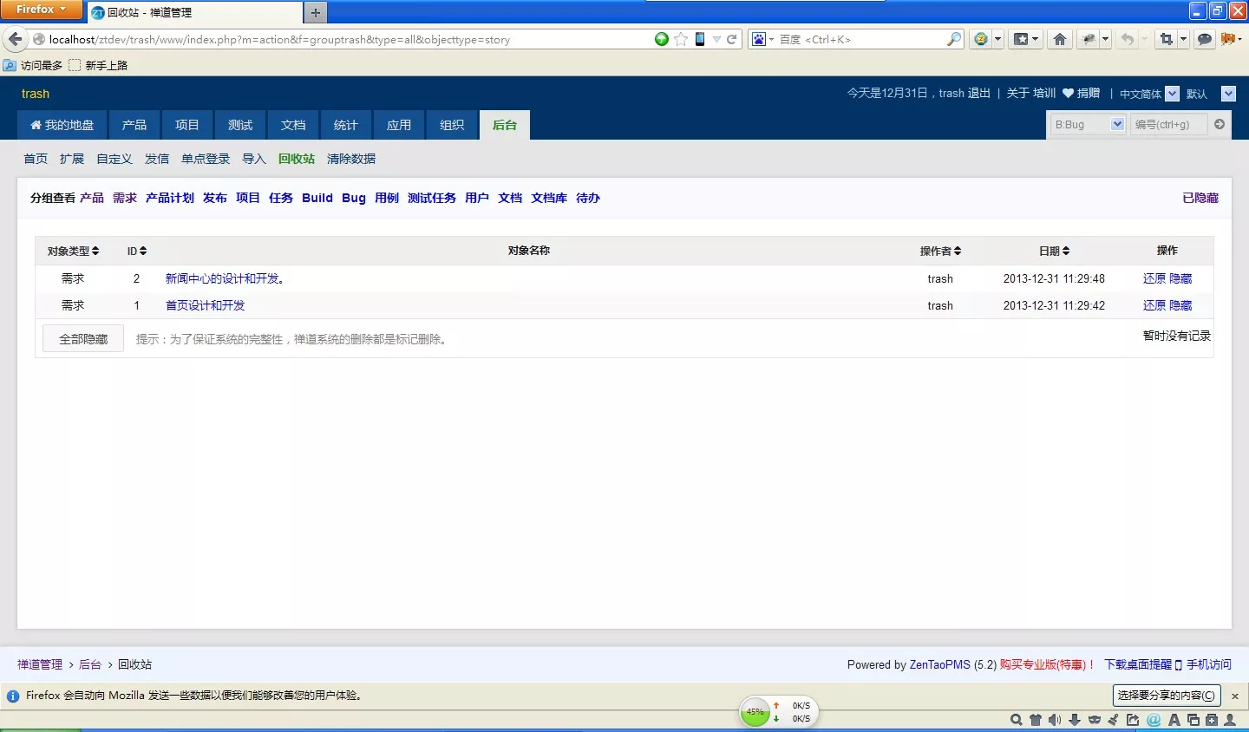
Task: Click the 全部隐藏 button
Action: [x=83, y=339]
